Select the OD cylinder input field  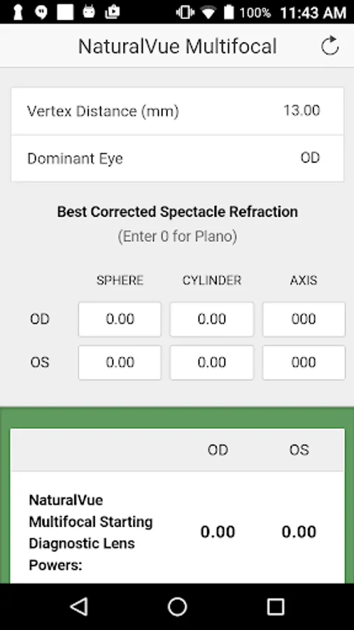[x=211, y=319]
